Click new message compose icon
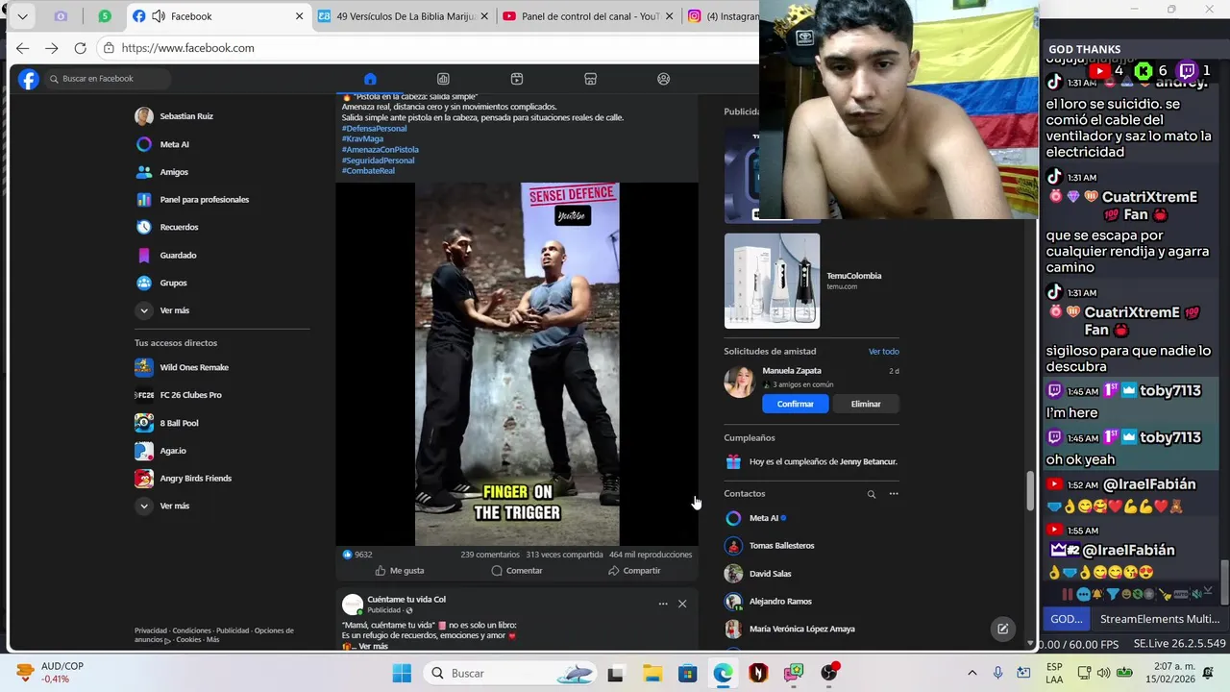Screen dimensions: 1230x692 [1002, 629]
